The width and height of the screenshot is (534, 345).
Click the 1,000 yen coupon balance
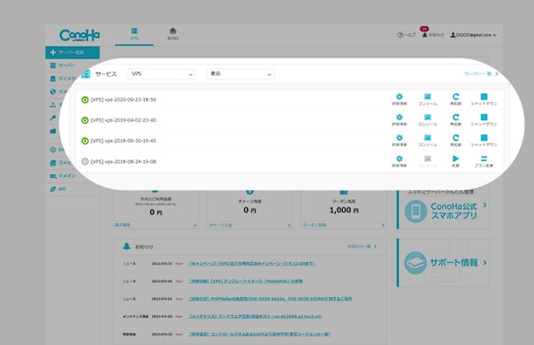click(344, 210)
